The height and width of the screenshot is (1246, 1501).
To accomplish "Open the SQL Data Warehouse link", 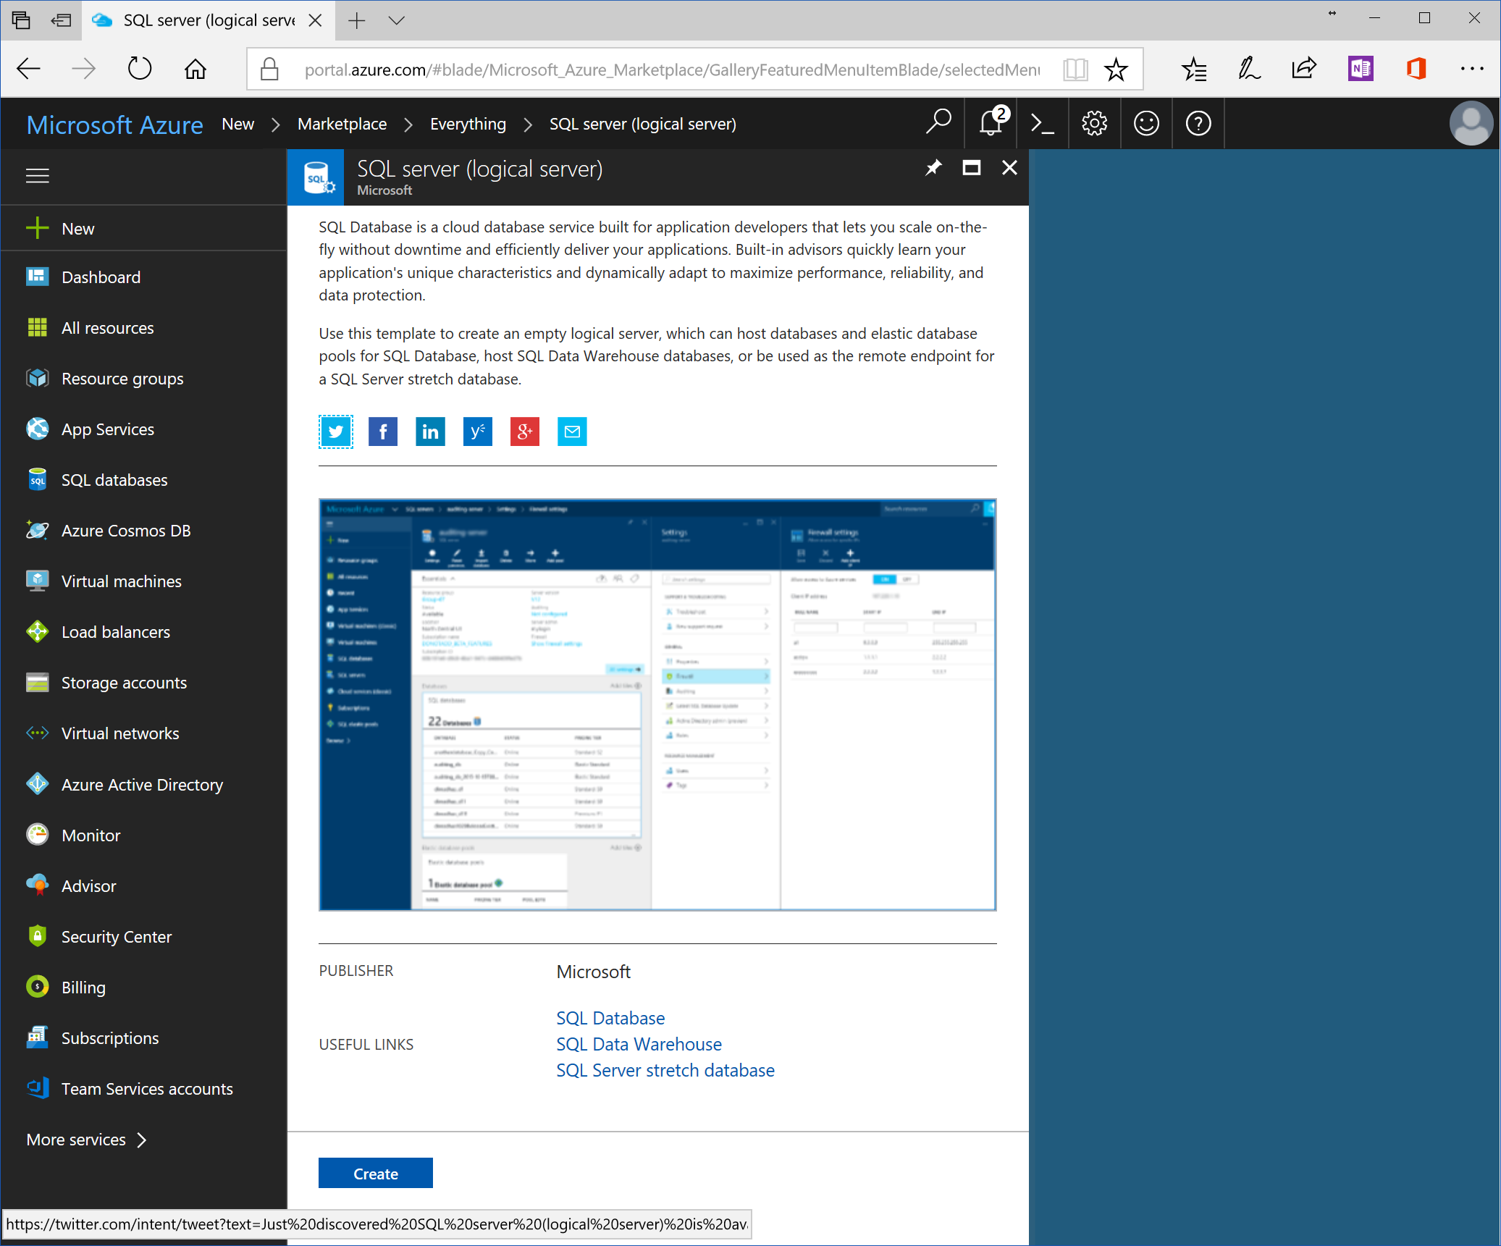I will [x=639, y=1044].
